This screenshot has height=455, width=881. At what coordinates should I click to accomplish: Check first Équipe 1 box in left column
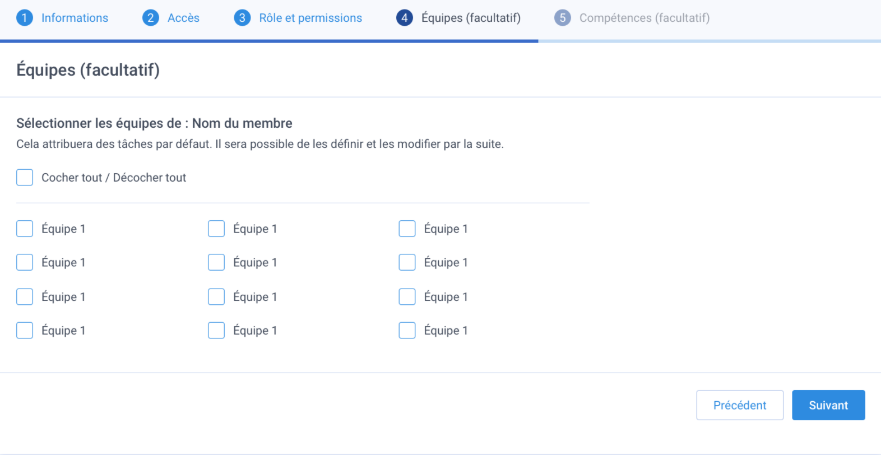coord(25,229)
